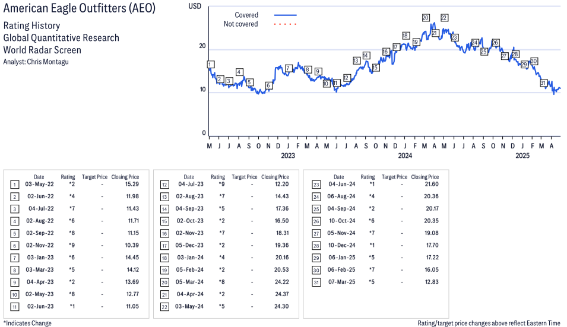Select chart marker 4 on the price line
This screenshot has height=327, width=567.
coord(239,72)
